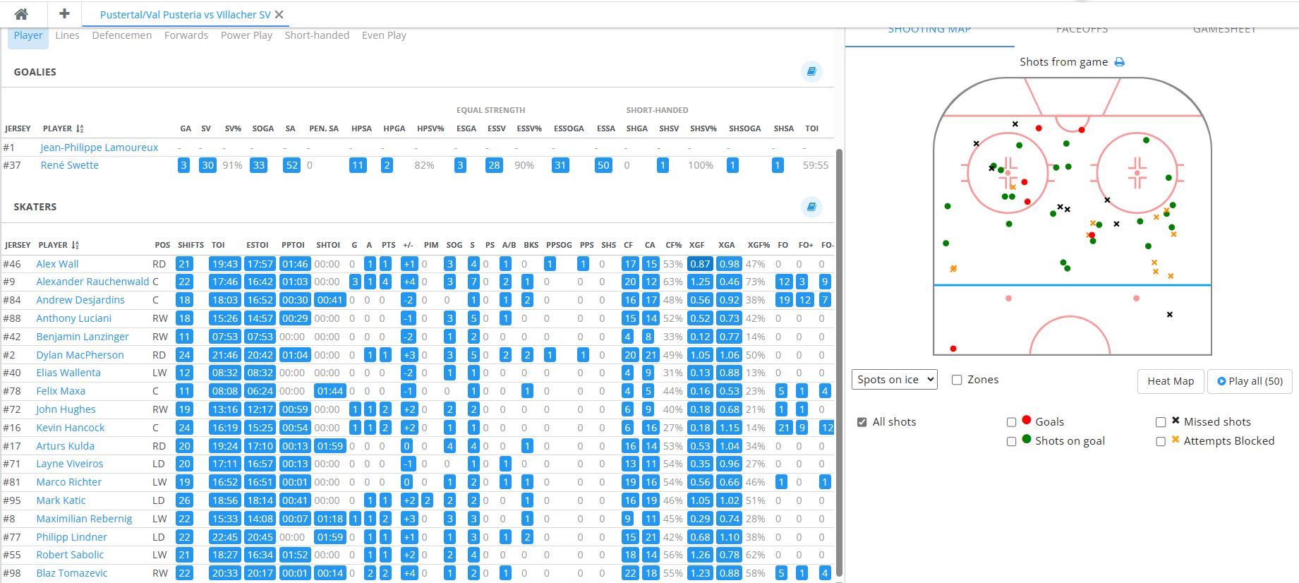The image size is (1299, 583).
Task: Sort goalies by Player column icon
Action: (80, 128)
